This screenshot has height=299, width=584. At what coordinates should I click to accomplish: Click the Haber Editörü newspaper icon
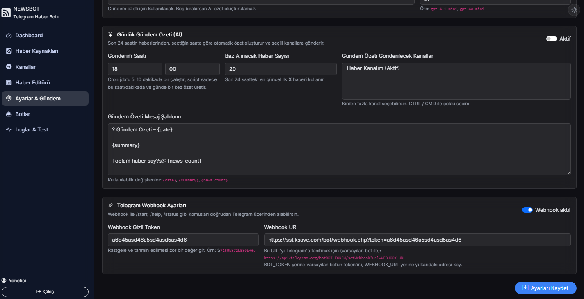click(x=9, y=83)
